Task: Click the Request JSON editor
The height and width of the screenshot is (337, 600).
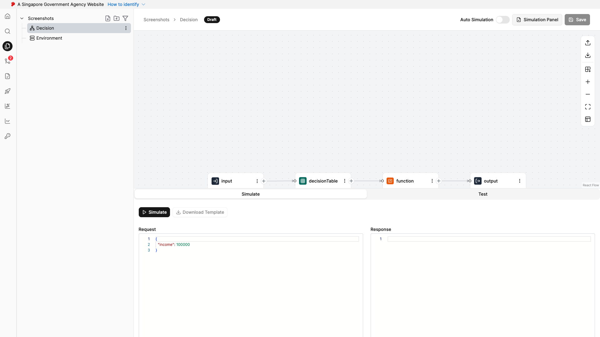Action: click(251, 285)
